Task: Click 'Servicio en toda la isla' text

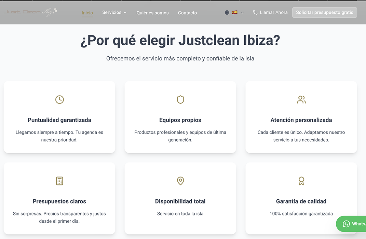Action: [x=180, y=214]
